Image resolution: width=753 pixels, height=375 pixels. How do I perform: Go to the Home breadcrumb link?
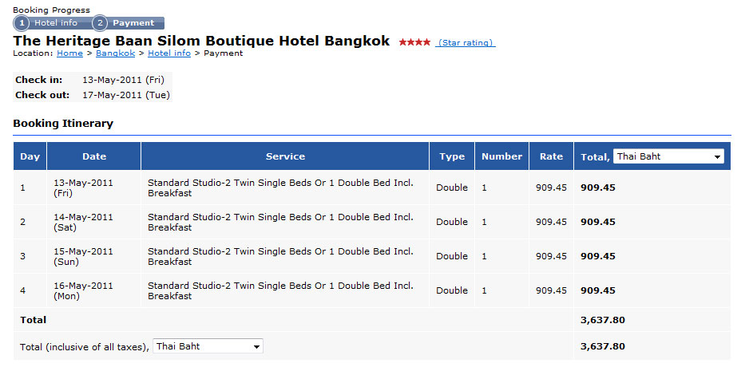point(69,53)
